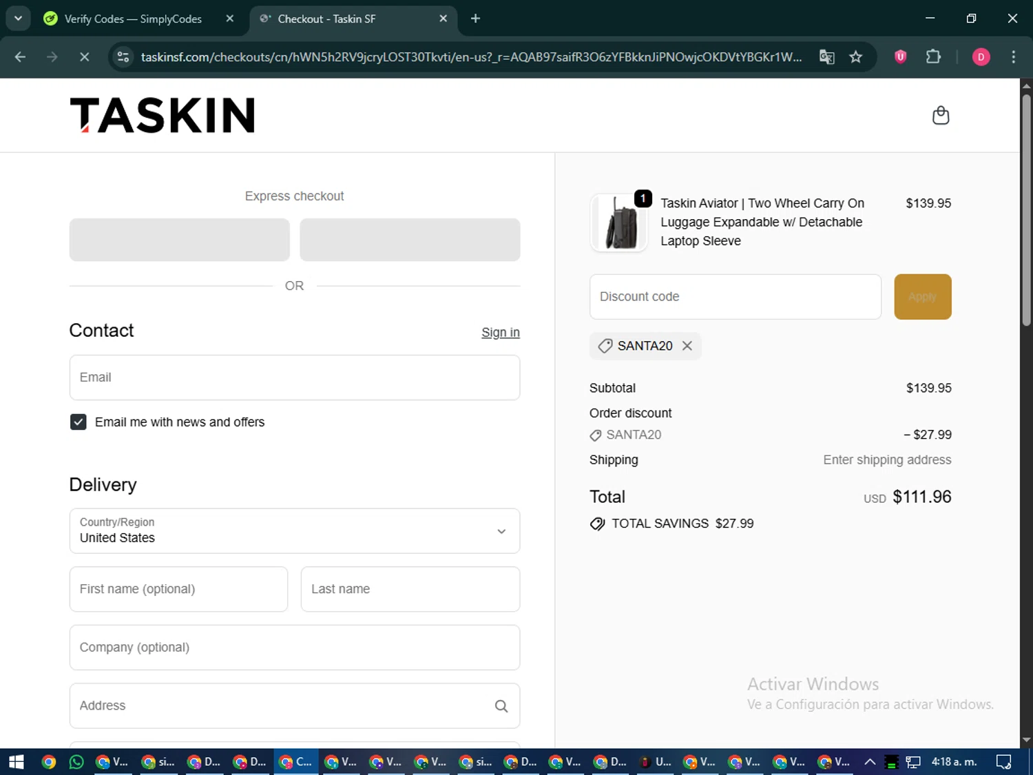Click the First name (optional) field

click(x=178, y=589)
